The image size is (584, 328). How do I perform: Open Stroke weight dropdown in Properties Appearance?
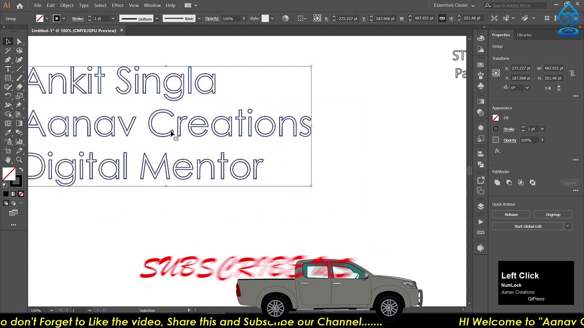click(542, 129)
